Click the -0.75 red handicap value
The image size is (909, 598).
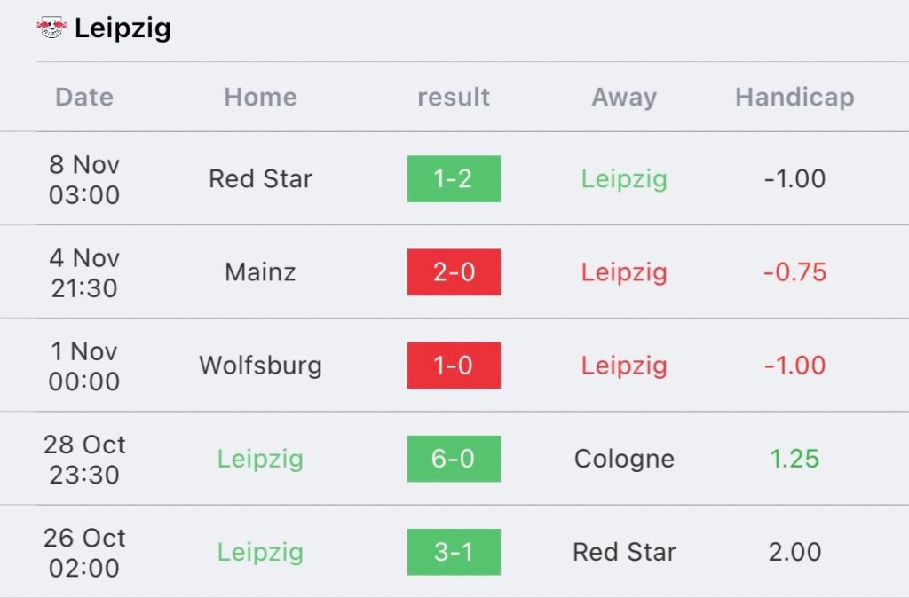(794, 271)
